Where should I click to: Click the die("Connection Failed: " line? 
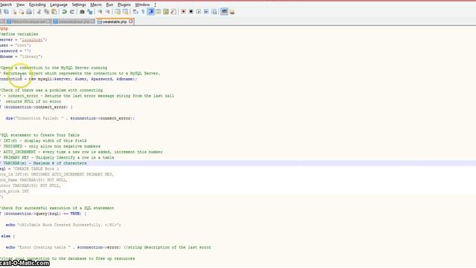point(70,118)
